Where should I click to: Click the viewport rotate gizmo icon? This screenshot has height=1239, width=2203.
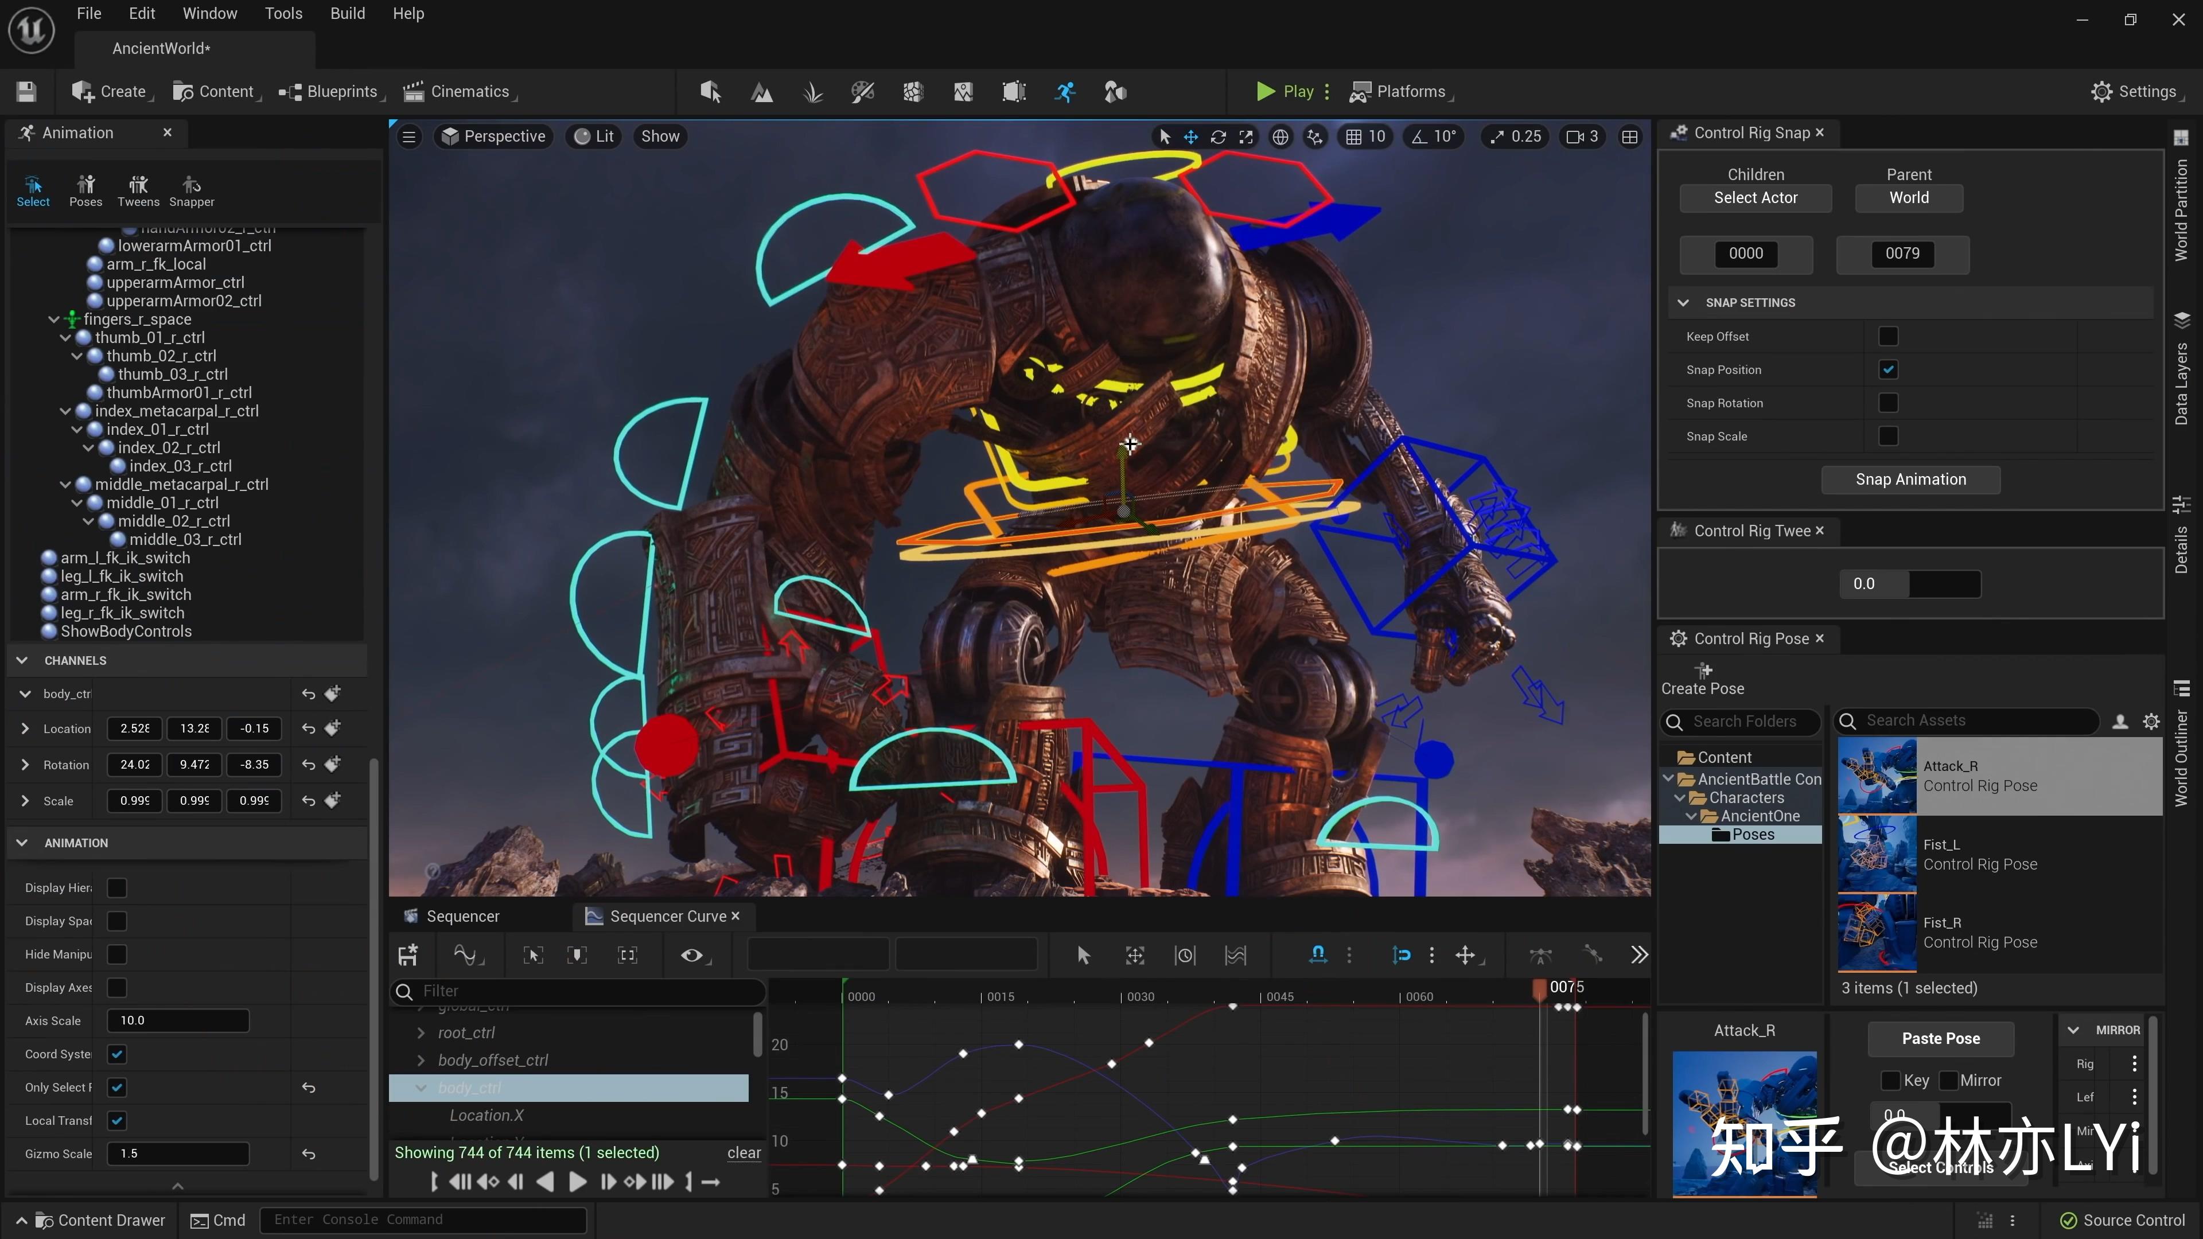pos(1219,137)
